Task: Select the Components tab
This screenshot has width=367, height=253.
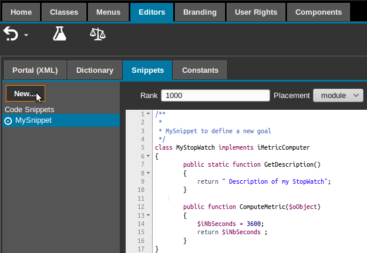Action: coord(318,12)
